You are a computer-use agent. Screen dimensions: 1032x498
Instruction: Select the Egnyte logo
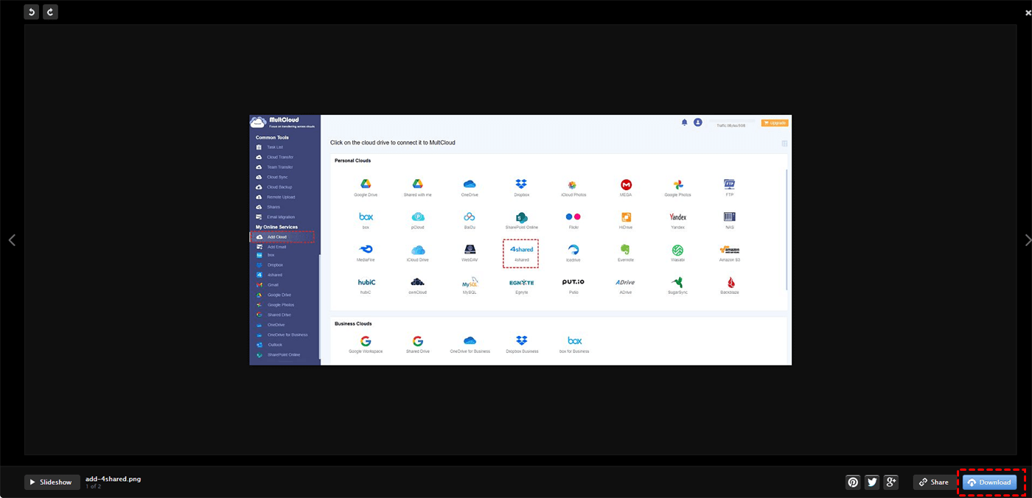pyautogui.click(x=521, y=282)
